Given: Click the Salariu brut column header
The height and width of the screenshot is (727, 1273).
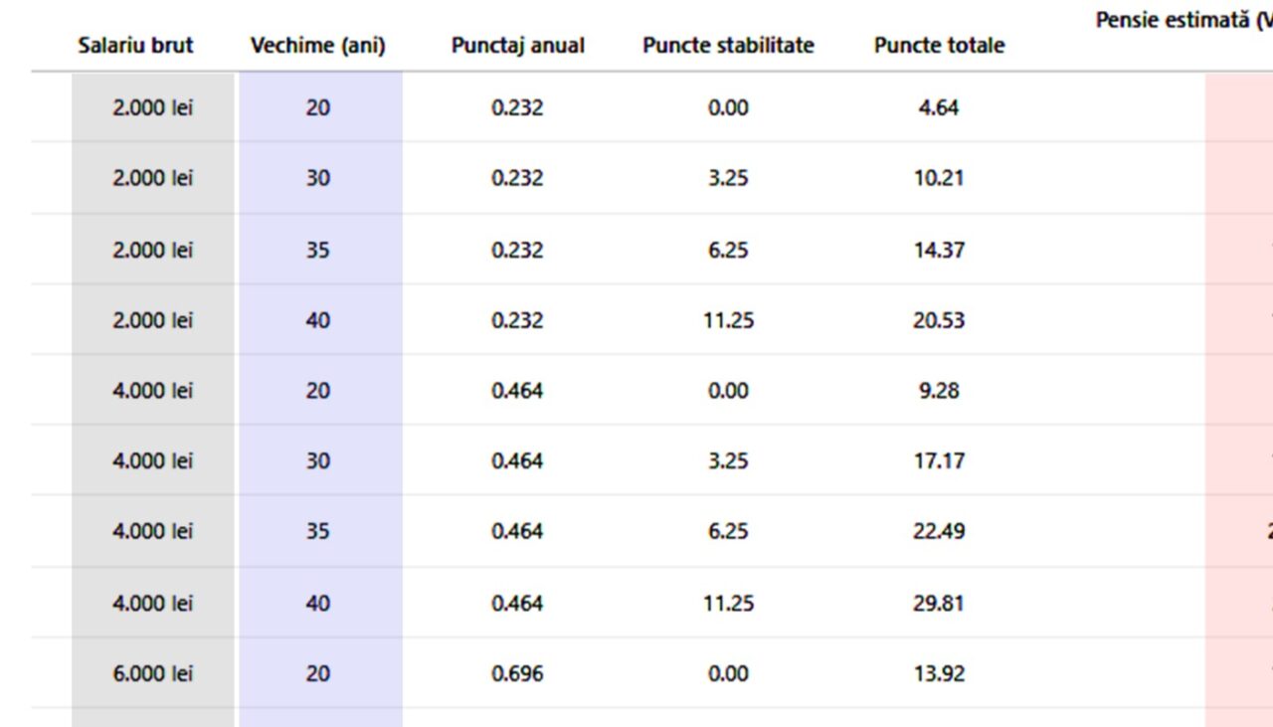Looking at the screenshot, I should (135, 46).
